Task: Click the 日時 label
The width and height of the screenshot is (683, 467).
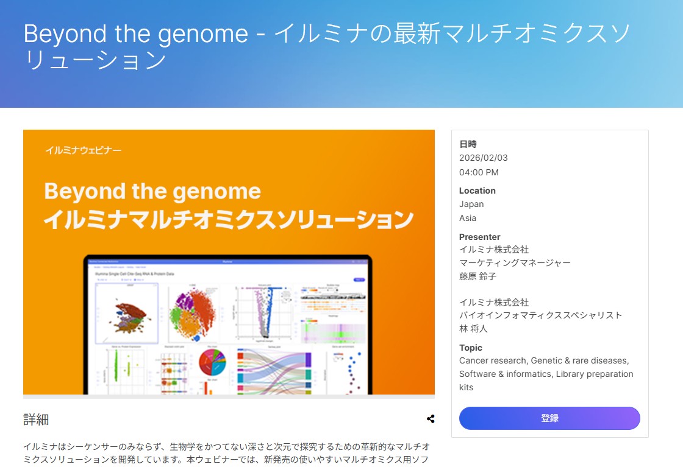Action: [468, 144]
